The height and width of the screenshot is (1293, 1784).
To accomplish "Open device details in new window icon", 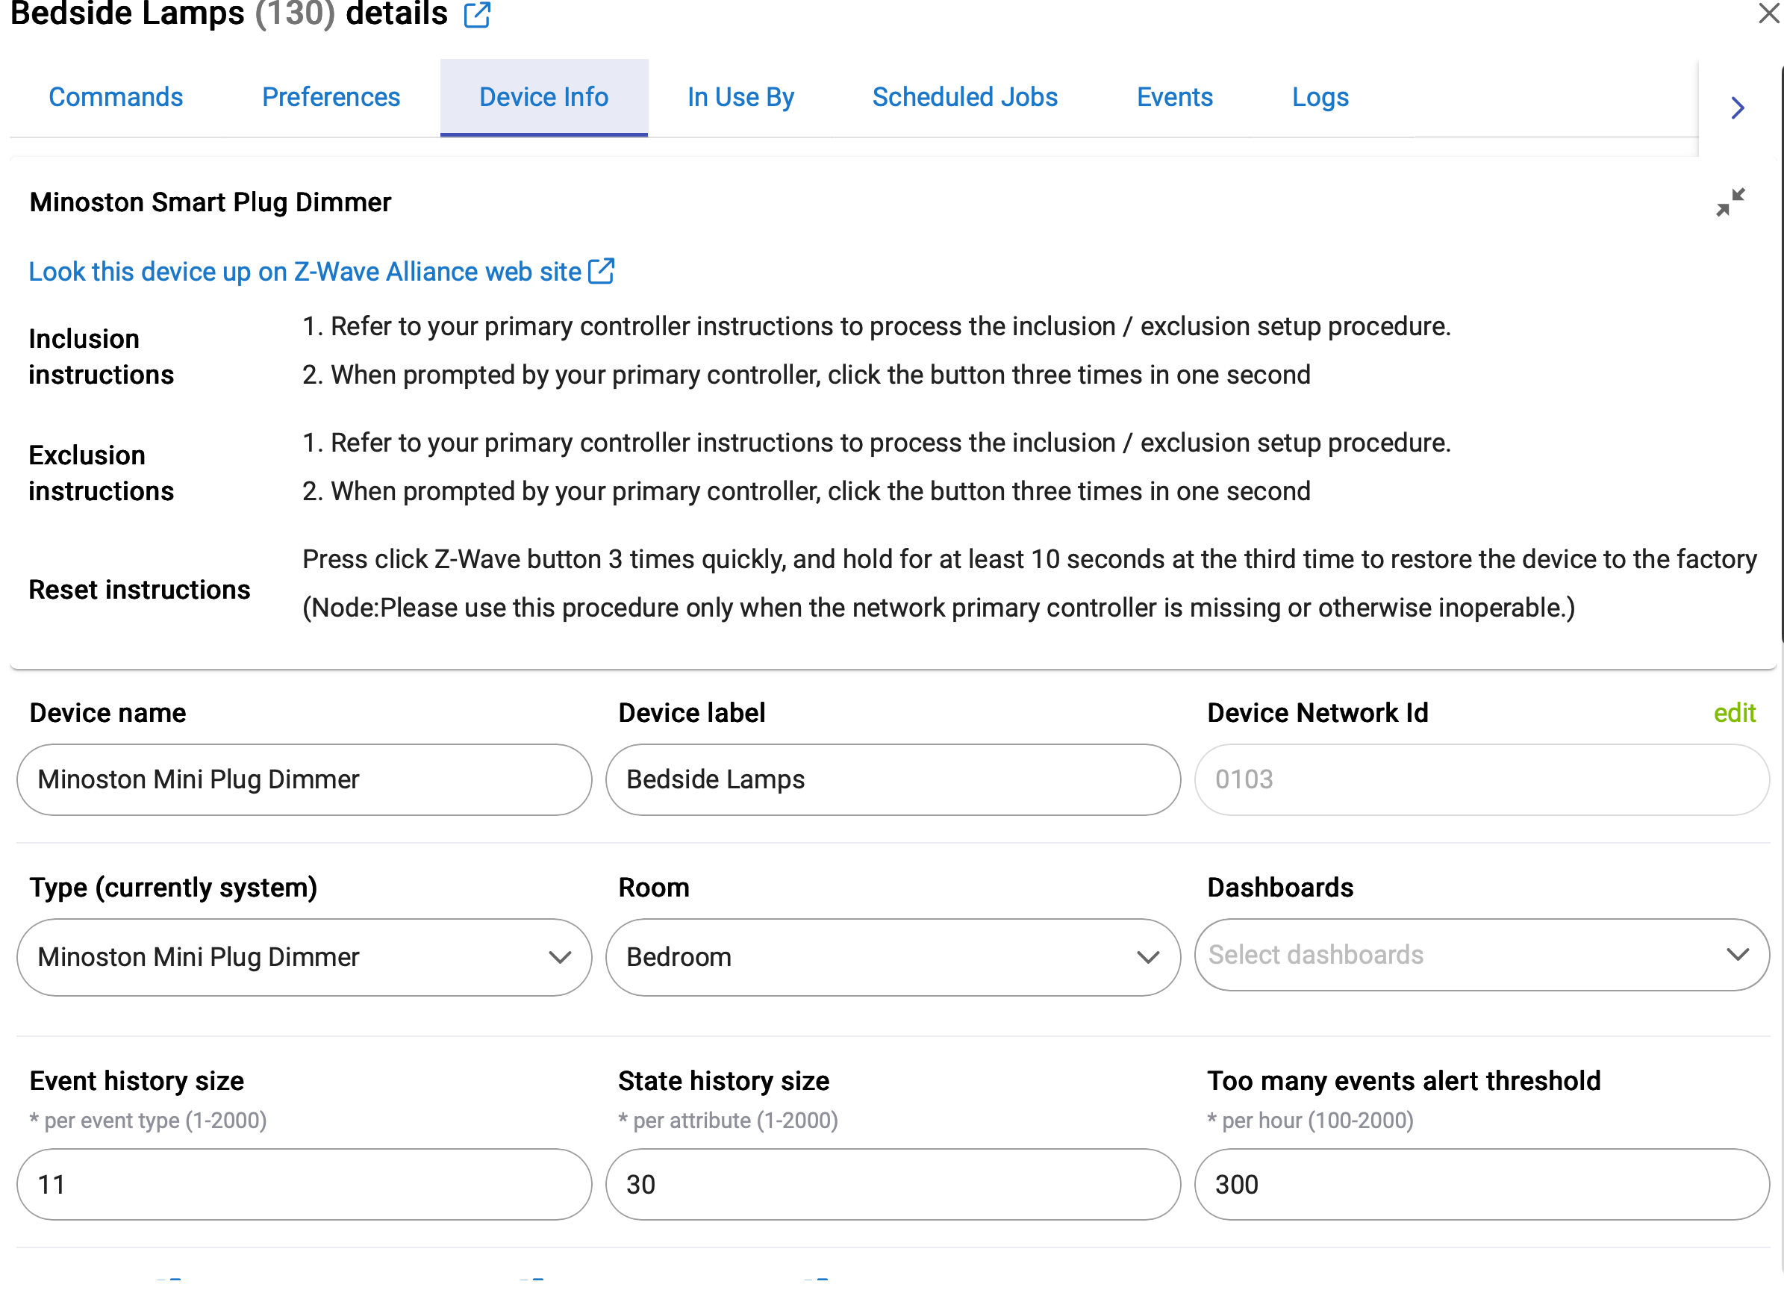I will click(x=477, y=14).
